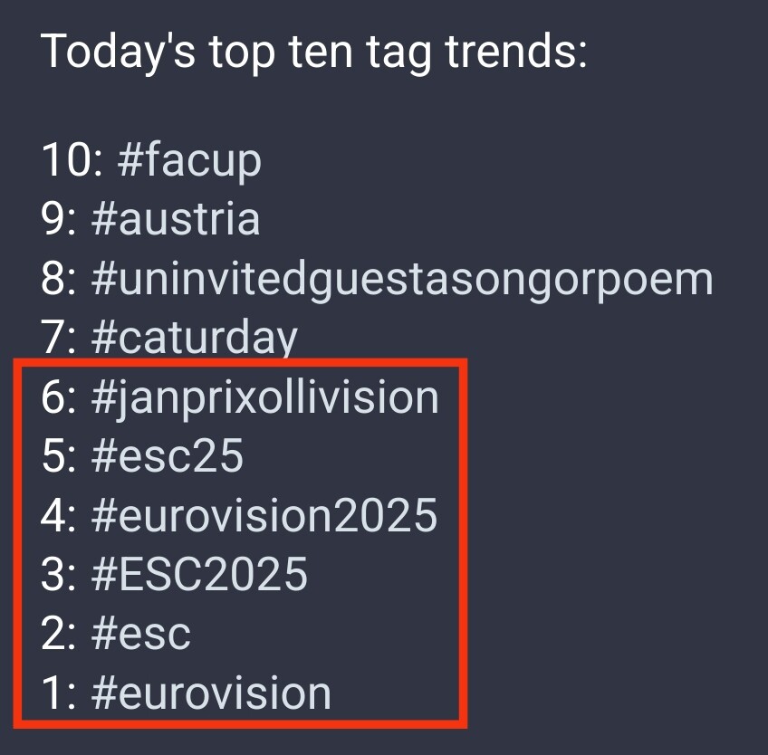Click the rank number "9:" label
Screen dimensions: 768x755
(x=59, y=219)
